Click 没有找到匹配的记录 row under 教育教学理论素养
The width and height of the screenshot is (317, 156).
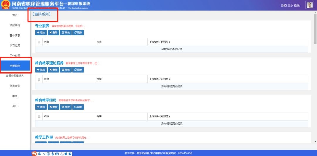(x=172, y=87)
